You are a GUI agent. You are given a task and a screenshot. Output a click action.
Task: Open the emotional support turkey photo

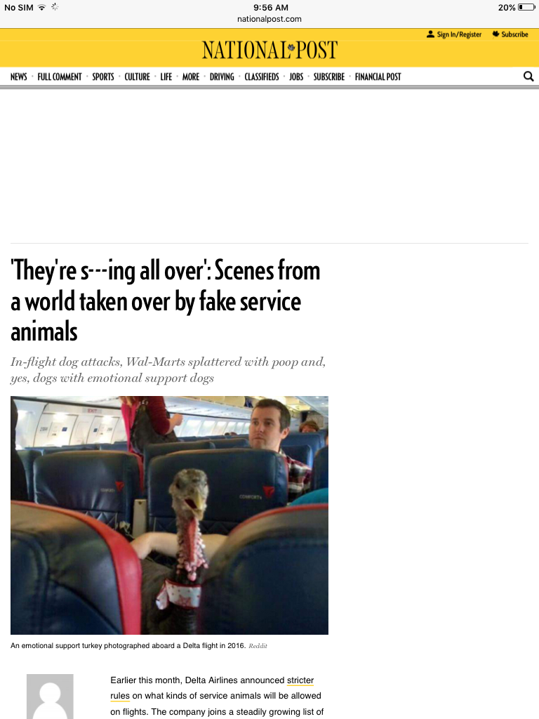pos(169,515)
